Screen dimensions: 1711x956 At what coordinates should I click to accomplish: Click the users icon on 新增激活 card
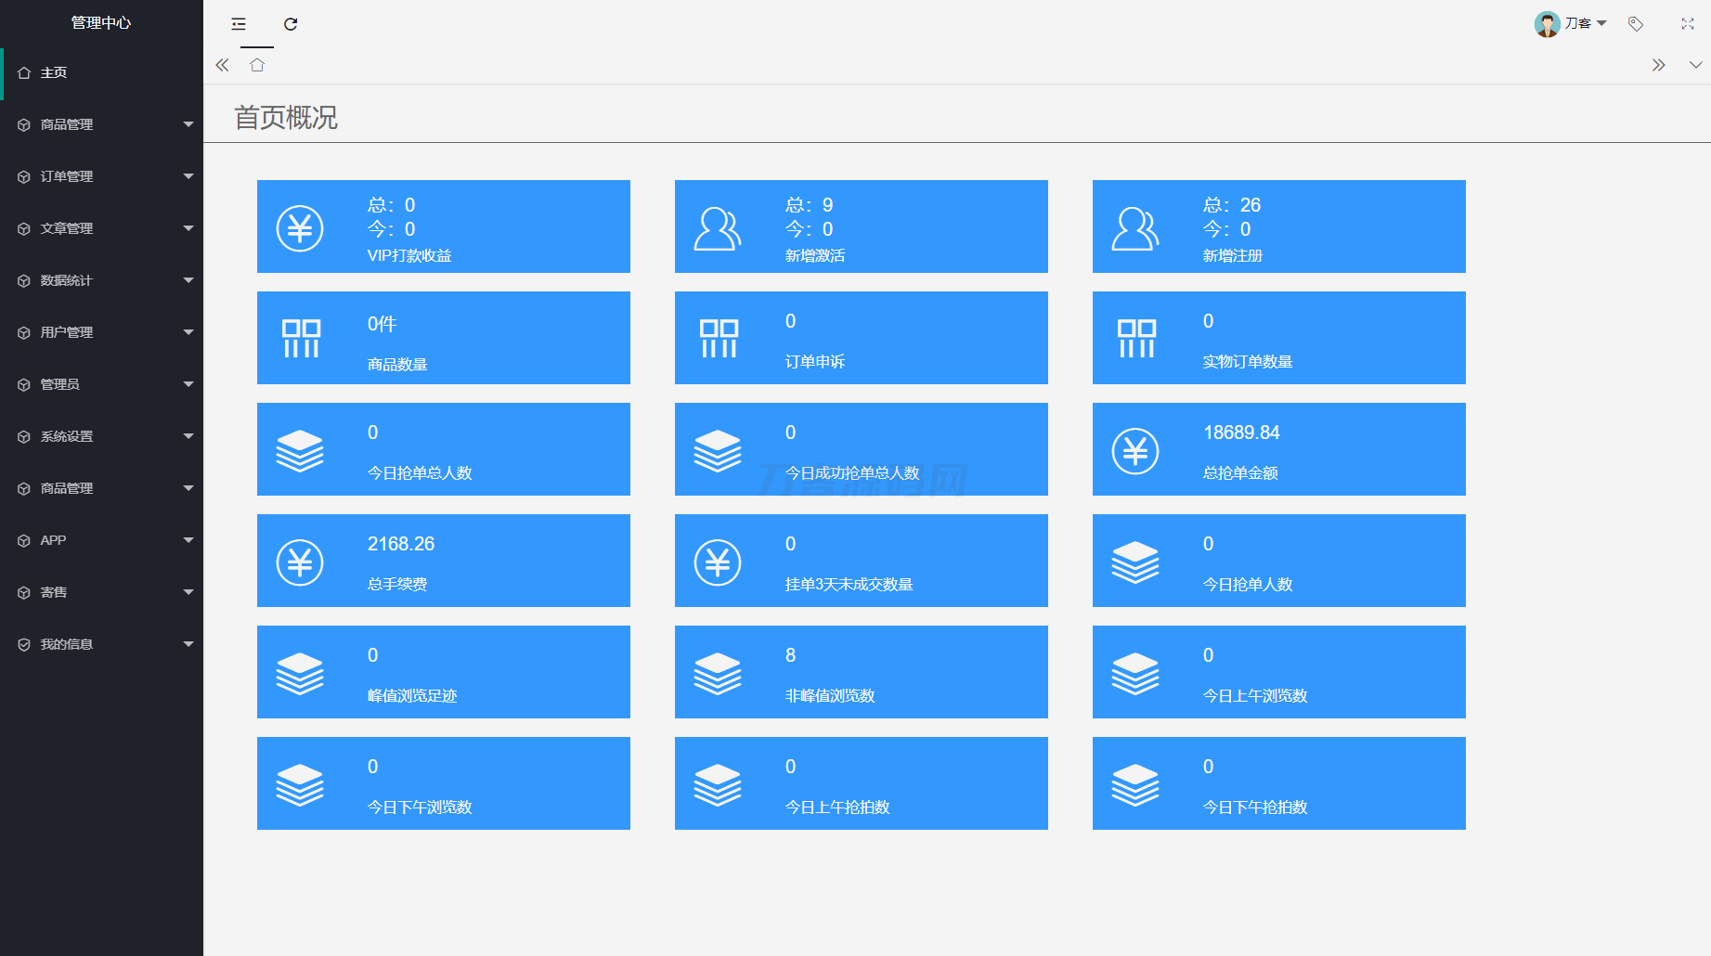click(717, 228)
